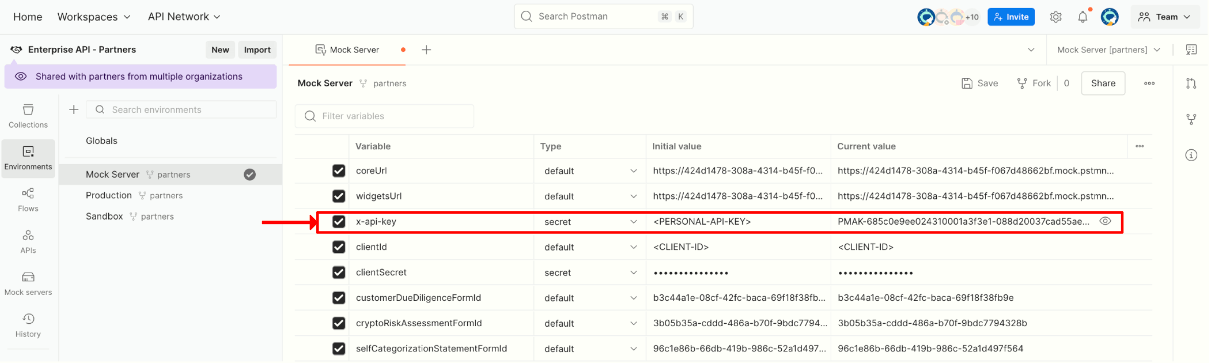Focus the Search Postman field

pyautogui.click(x=603, y=16)
